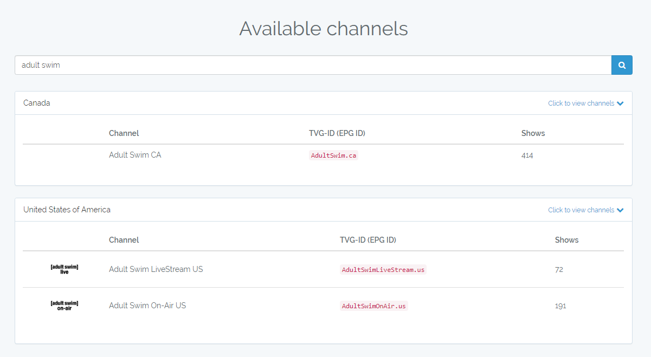651x357 pixels.
Task: Click the Canada panel title
Action: pyautogui.click(x=37, y=103)
